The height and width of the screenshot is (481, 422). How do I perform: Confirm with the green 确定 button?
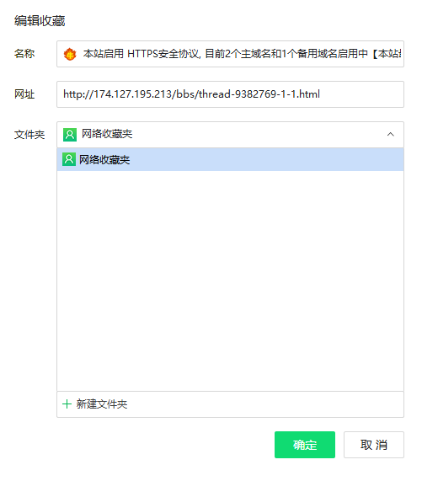pos(305,445)
